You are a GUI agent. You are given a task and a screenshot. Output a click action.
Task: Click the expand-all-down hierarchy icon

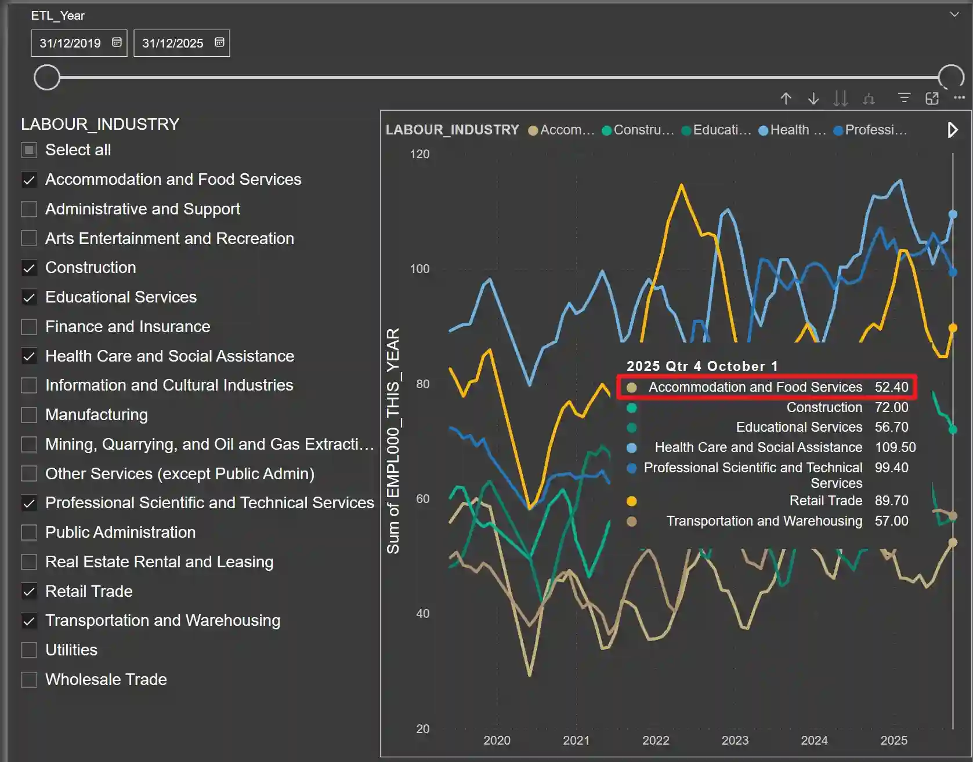point(868,99)
